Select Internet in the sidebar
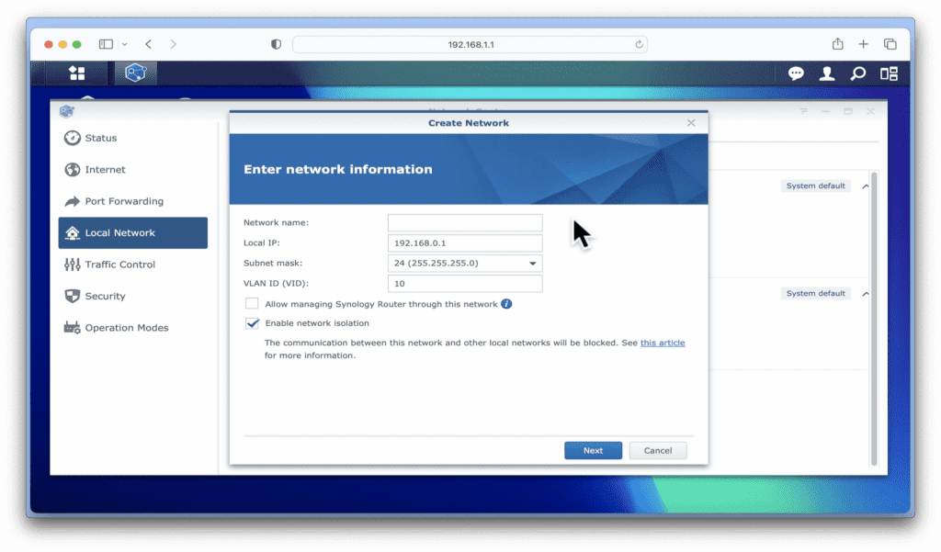The image size is (941, 552). pyautogui.click(x=133, y=170)
